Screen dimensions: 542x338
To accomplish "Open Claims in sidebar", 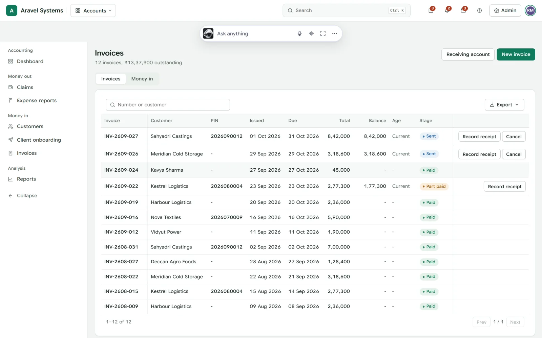I will point(43,87).
